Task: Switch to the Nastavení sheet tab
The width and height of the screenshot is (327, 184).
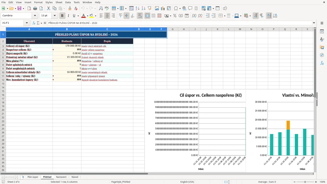Action: point(61,177)
